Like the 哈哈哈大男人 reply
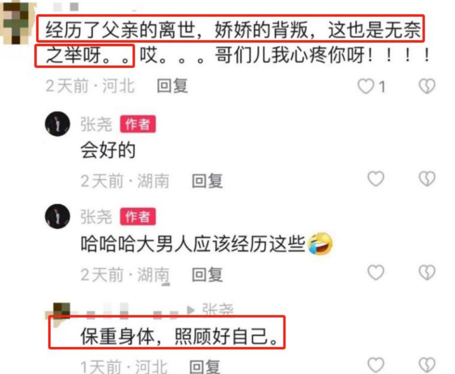Screen dimensions: 455x374 (x=376, y=272)
